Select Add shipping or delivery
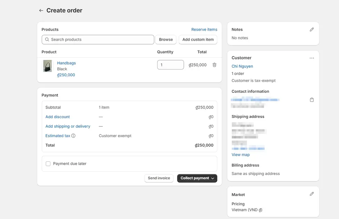Viewport: 339px width, 219px height. pos(68,126)
